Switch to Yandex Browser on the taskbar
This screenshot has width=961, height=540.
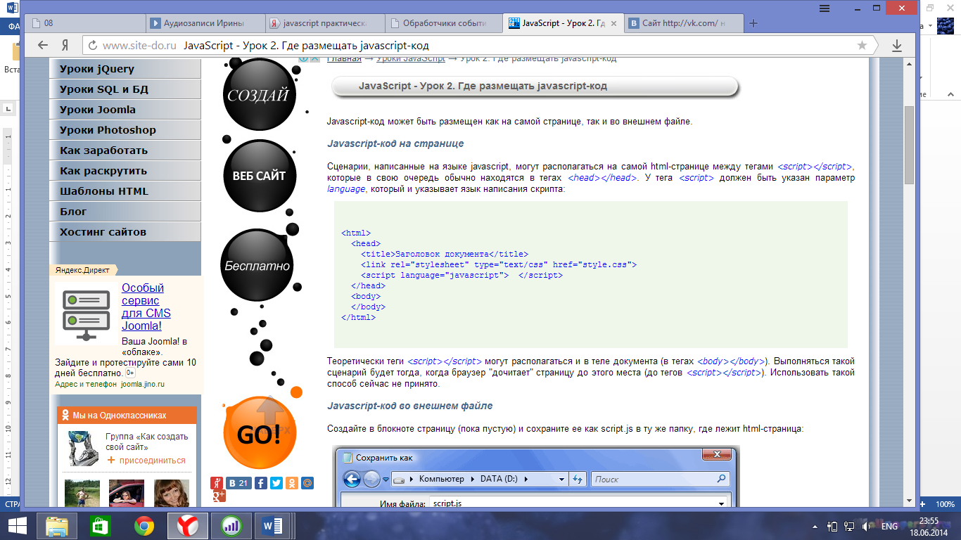[x=188, y=525]
